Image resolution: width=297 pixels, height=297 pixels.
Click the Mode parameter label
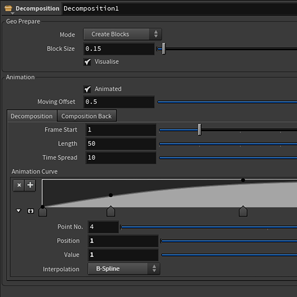pyautogui.click(x=67, y=35)
